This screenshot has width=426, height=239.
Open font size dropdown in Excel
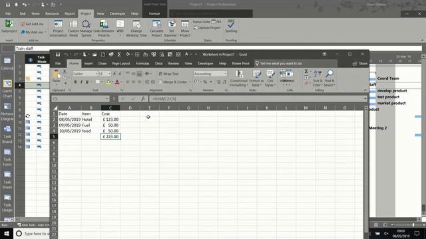point(109,74)
